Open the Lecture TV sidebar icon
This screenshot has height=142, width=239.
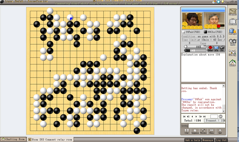(233, 22)
